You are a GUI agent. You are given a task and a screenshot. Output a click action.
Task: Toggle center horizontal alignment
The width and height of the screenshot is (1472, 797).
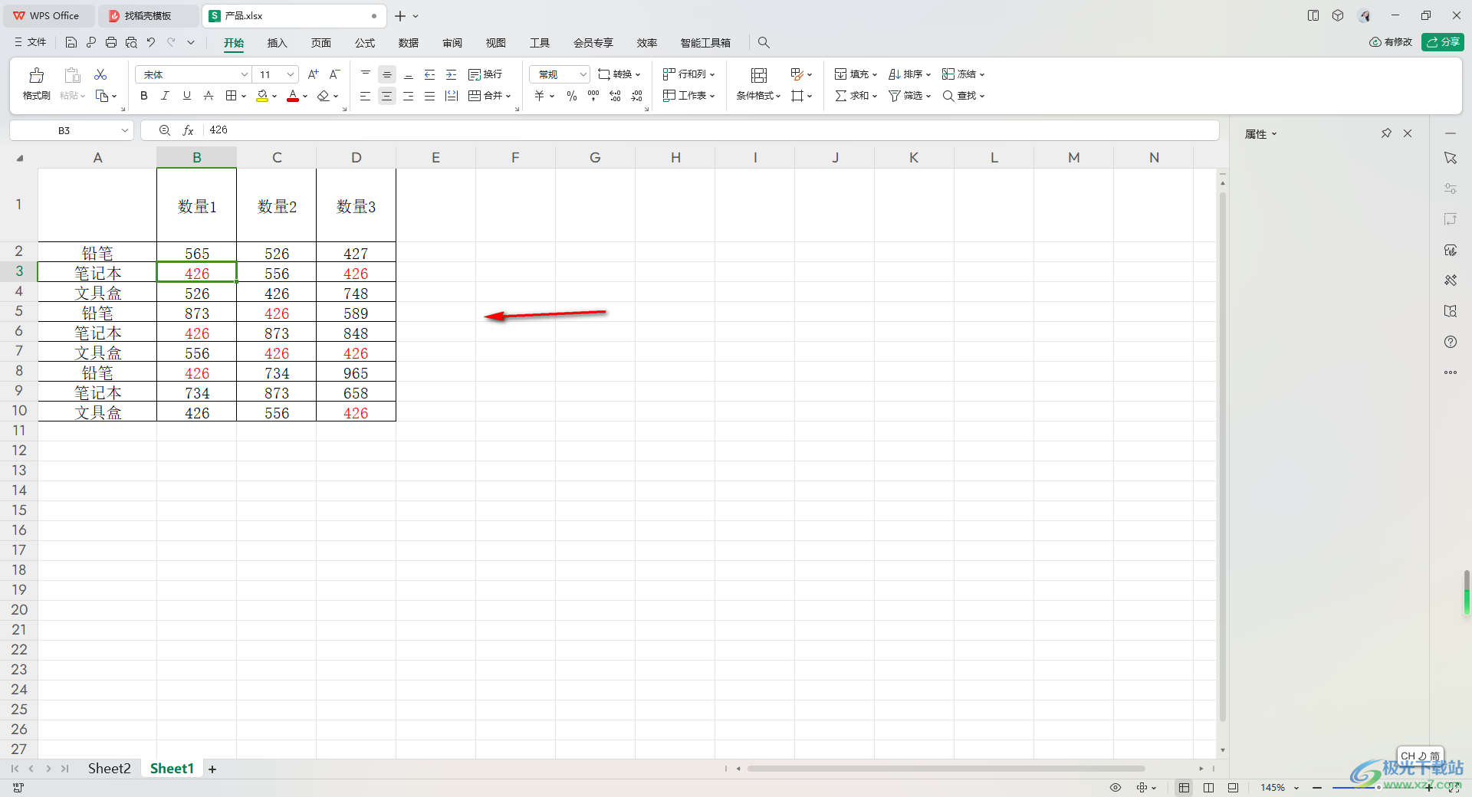387,96
